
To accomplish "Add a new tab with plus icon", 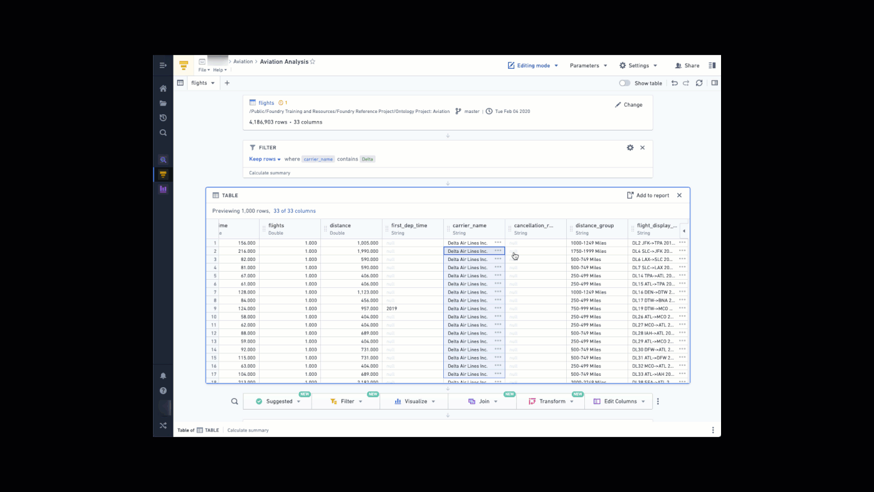I will click(227, 83).
